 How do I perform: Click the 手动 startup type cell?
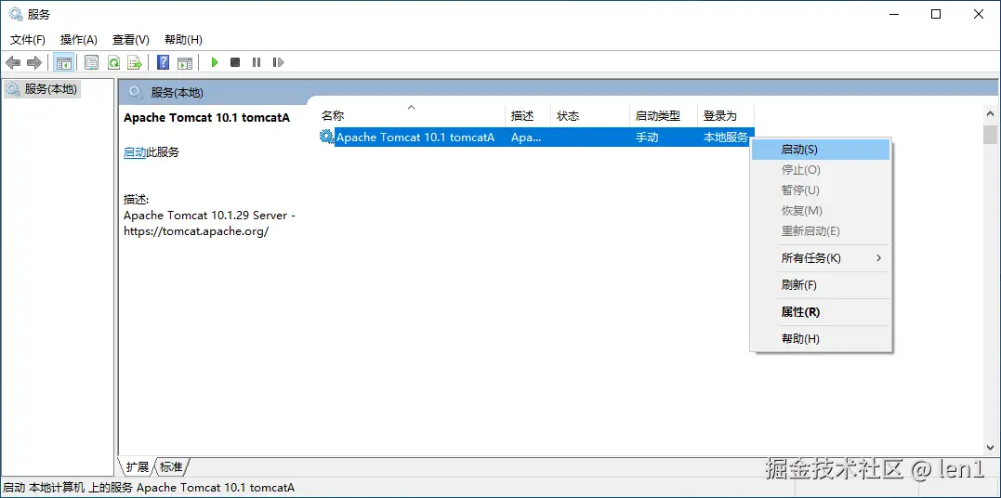tap(647, 137)
